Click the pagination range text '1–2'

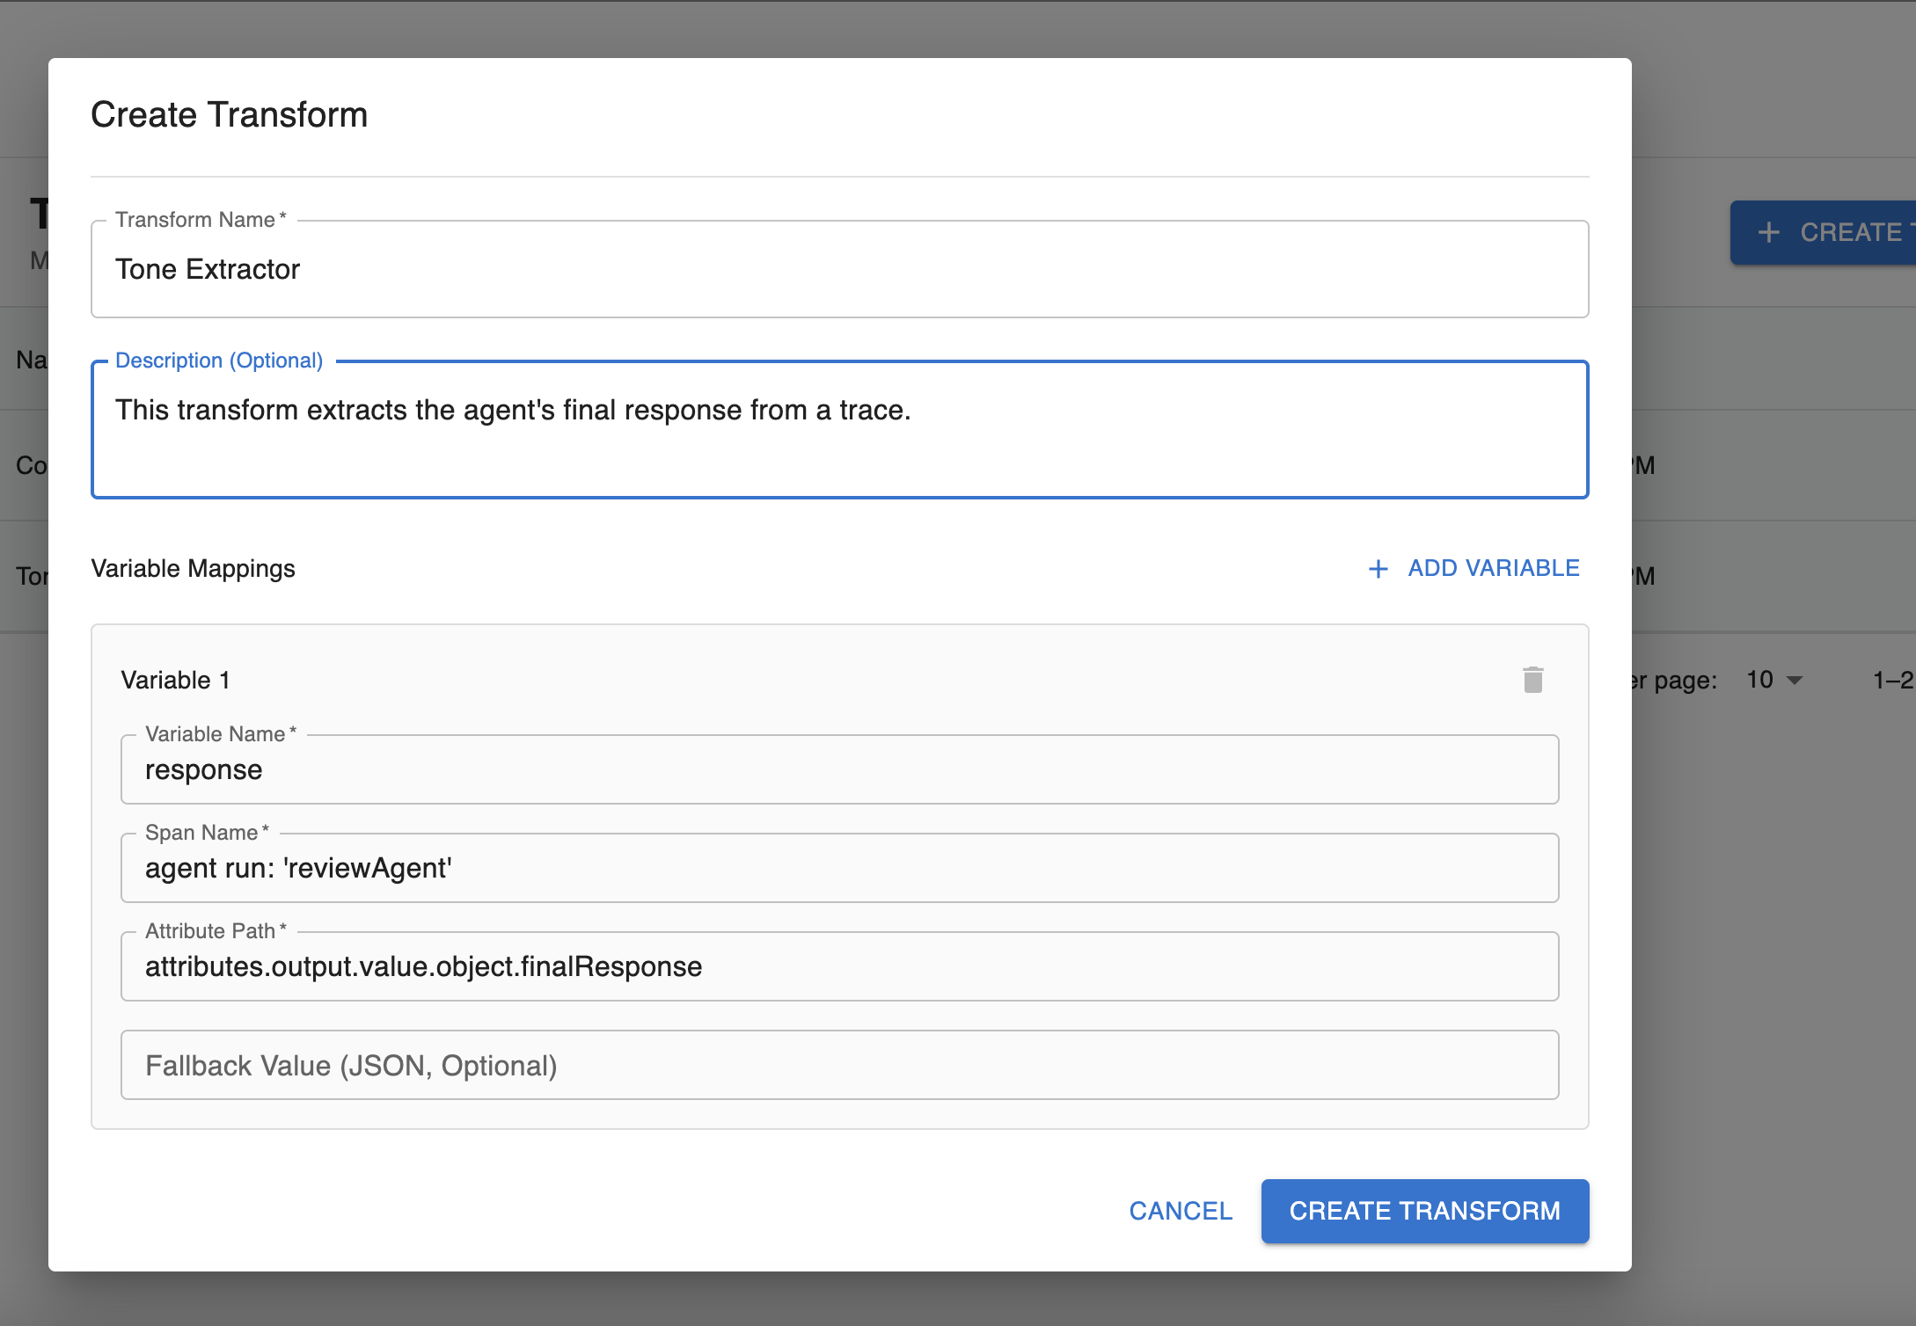point(1891,681)
